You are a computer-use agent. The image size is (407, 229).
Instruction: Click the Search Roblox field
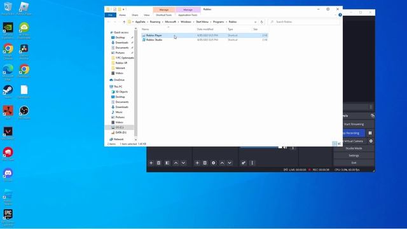point(304,22)
